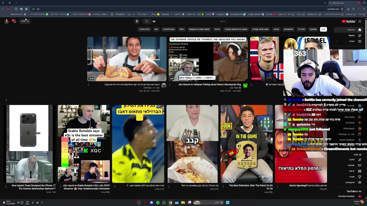Open Spotify from the taskbar
This screenshot has height=206, width=367.
pyautogui.click(x=158, y=203)
